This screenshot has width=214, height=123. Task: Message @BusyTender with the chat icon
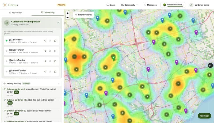(x=55, y=51)
